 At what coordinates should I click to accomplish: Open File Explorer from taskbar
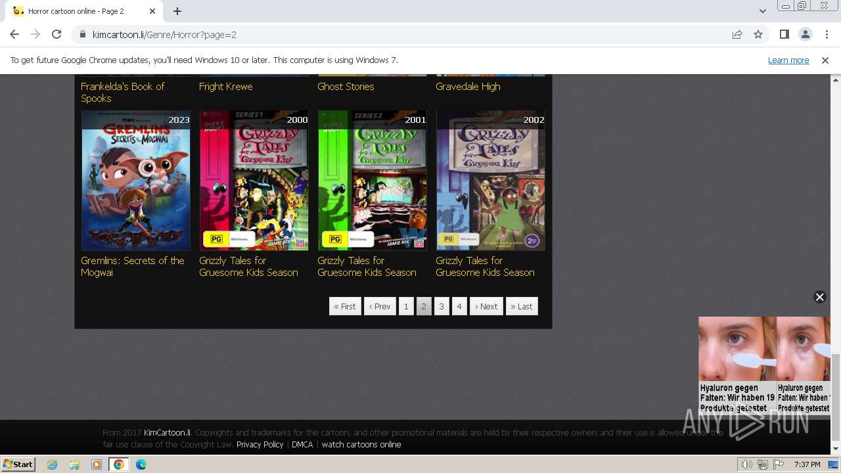point(74,464)
